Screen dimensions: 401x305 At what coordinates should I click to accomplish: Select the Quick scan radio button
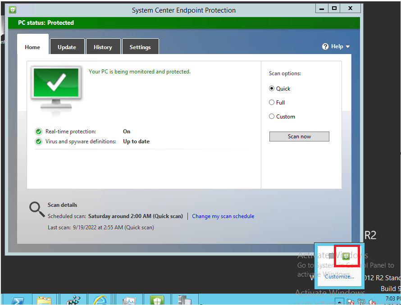pyautogui.click(x=272, y=88)
